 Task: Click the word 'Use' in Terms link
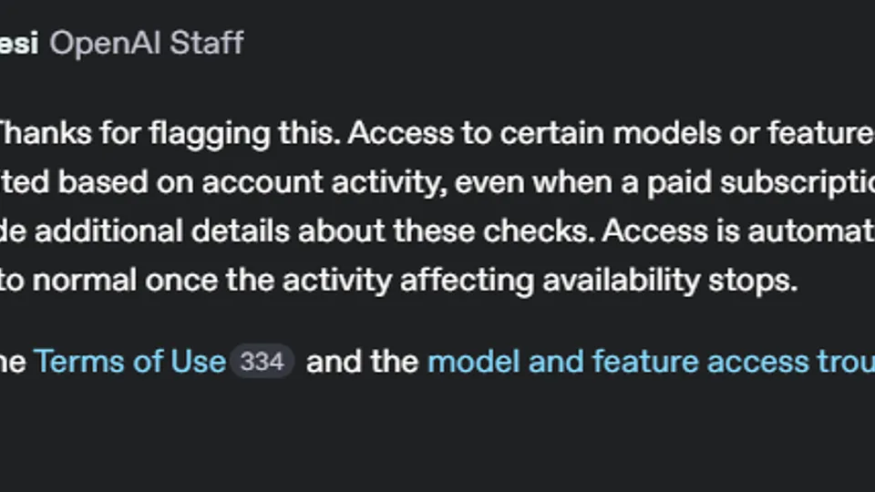pyautogui.click(x=198, y=362)
